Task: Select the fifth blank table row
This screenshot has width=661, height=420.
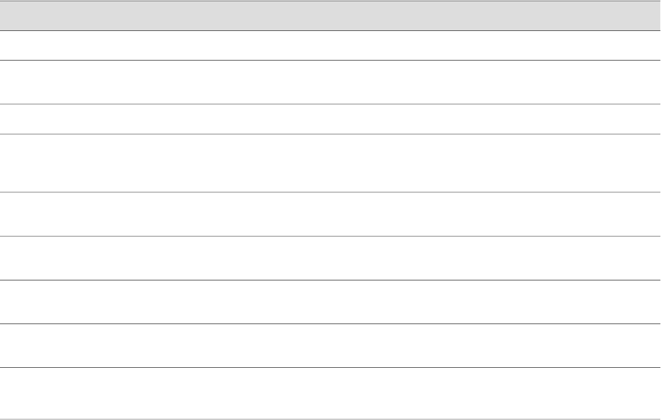Action: 330,214
